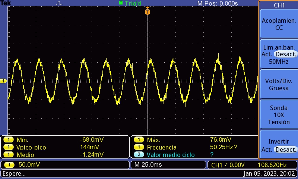Click the channel 2 badge beside Valor medio ciclo
Screen dimensions: 298x179
[139, 155]
